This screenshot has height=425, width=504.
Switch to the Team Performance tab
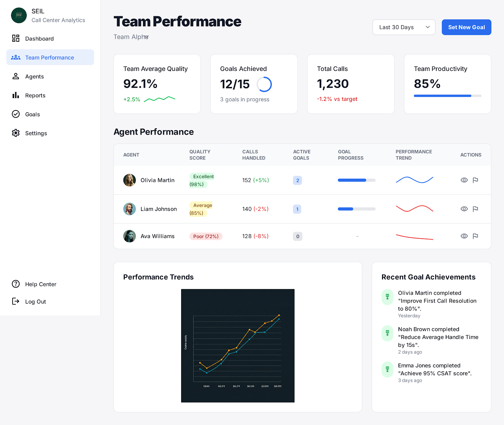[49, 57]
